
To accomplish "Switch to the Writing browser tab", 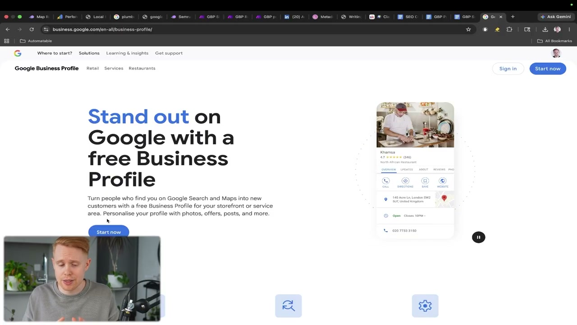I will click(x=351, y=17).
